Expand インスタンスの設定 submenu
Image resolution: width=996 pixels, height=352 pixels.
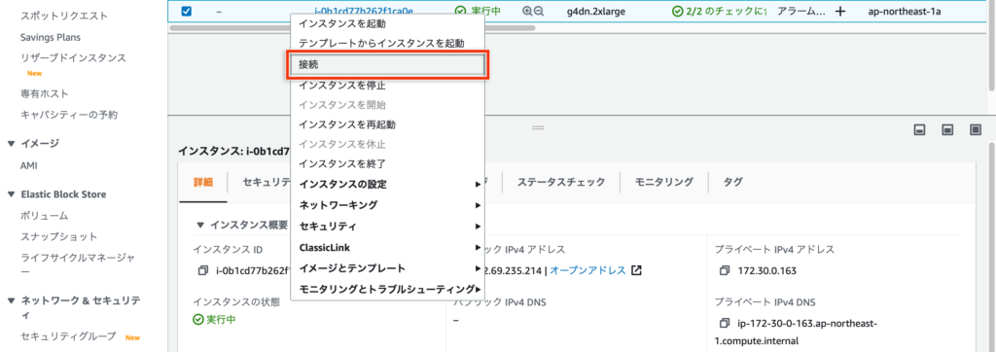(x=387, y=184)
